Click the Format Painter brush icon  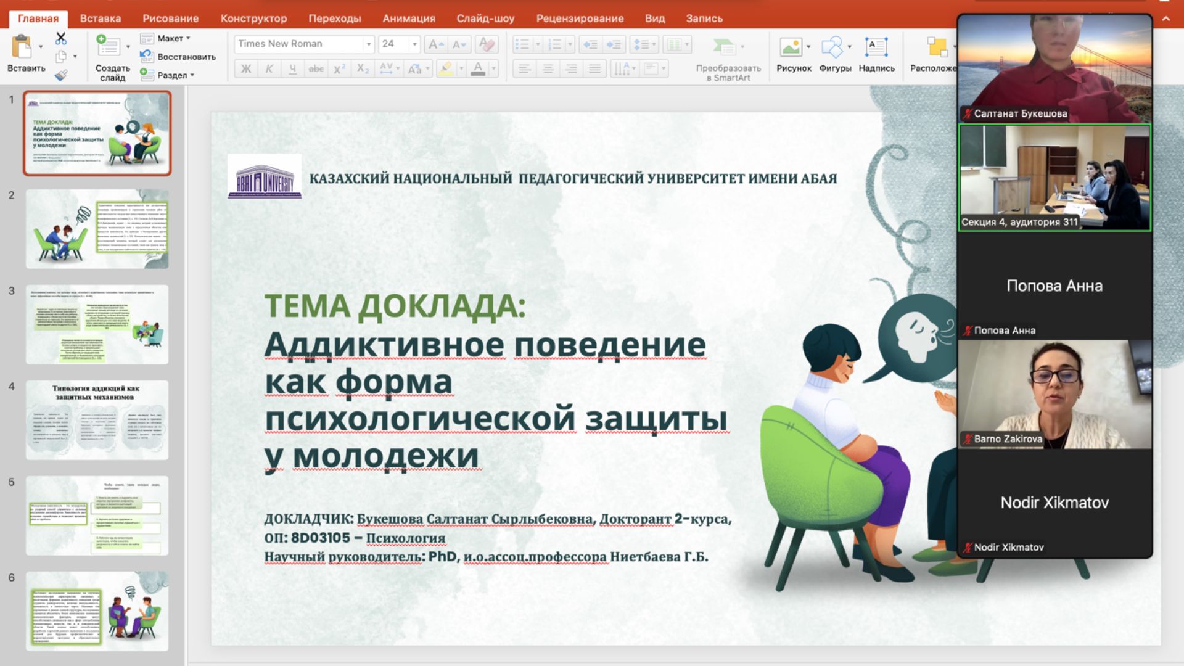60,75
